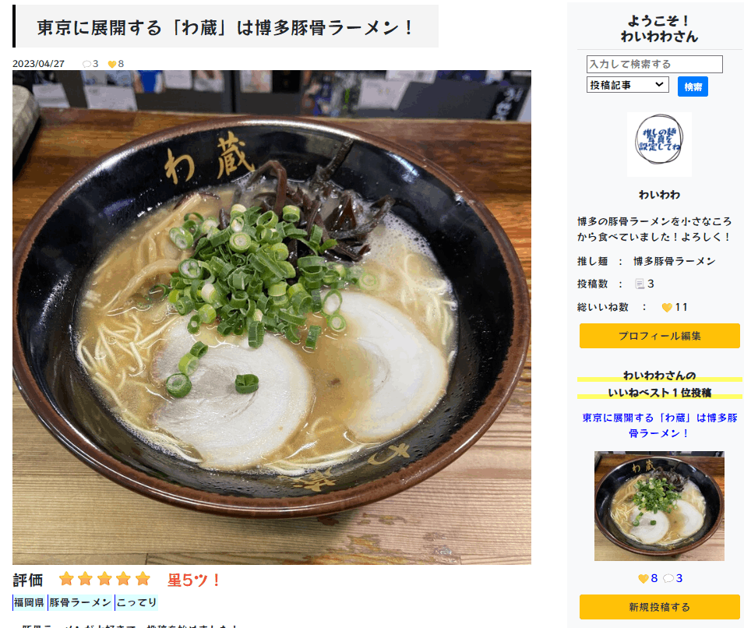Click the 新規投稿する button
The height and width of the screenshot is (628, 744).
pyautogui.click(x=659, y=607)
